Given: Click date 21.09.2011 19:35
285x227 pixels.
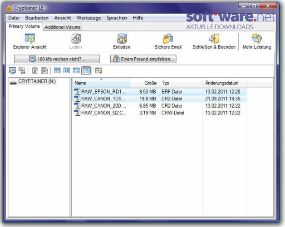Looking at the screenshot, I should point(223,99).
